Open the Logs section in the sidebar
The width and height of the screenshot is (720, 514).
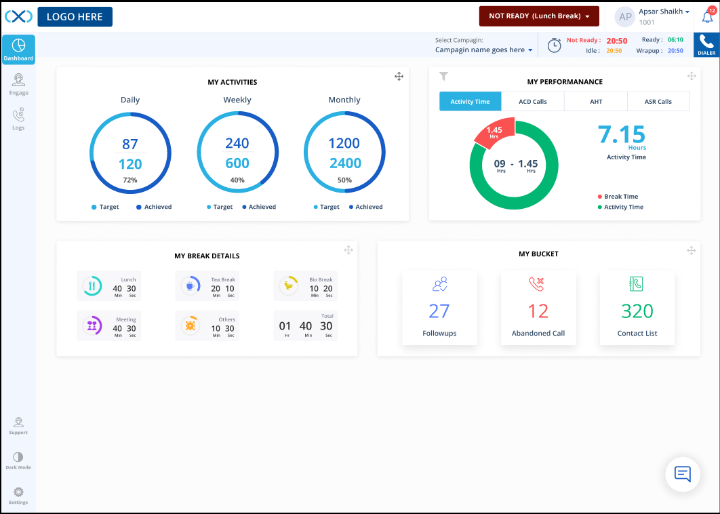[18, 117]
